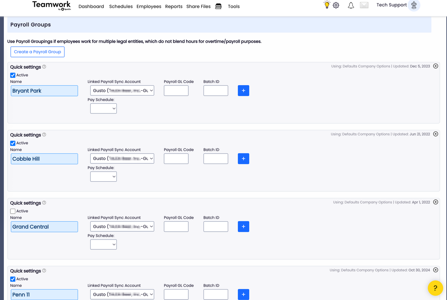Click the 'Updated: Apr 1, 2022' text
Screen dimensions: 447x300
point(412,202)
